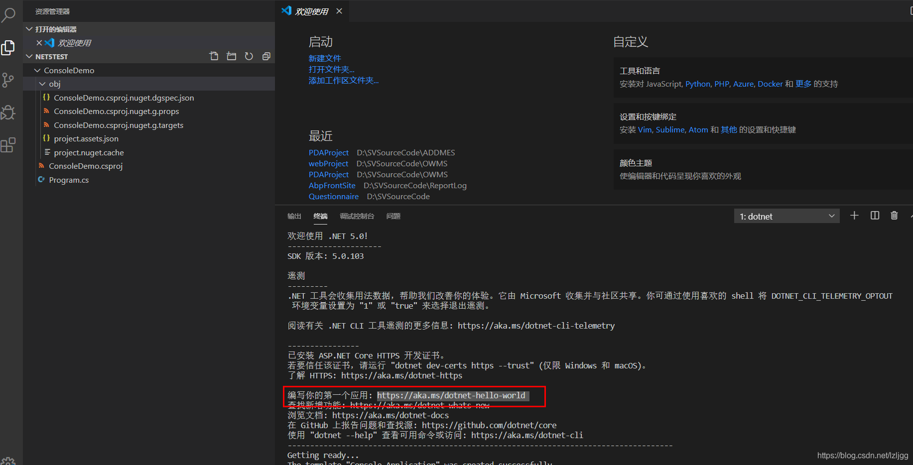The height and width of the screenshot is (465, 913).
Task: Close 欢迎使用 in open editors list
Action: 39,43
